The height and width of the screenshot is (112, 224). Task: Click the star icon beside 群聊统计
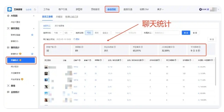32,54
